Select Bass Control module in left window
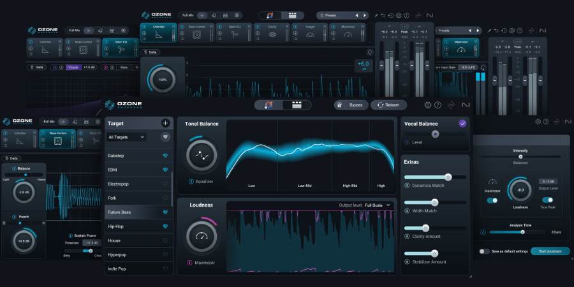Screen dimensions: 574x287 [x=57, y=139]
